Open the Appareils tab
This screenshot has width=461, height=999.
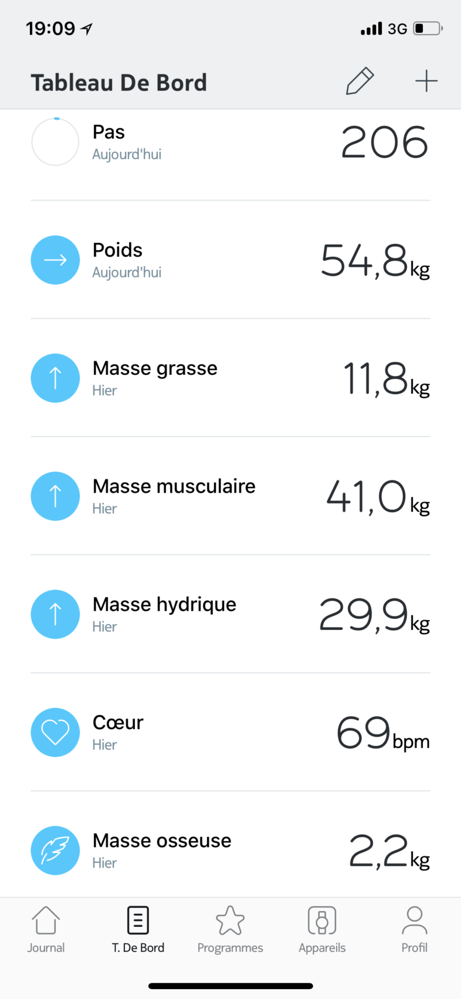[322, 929]
